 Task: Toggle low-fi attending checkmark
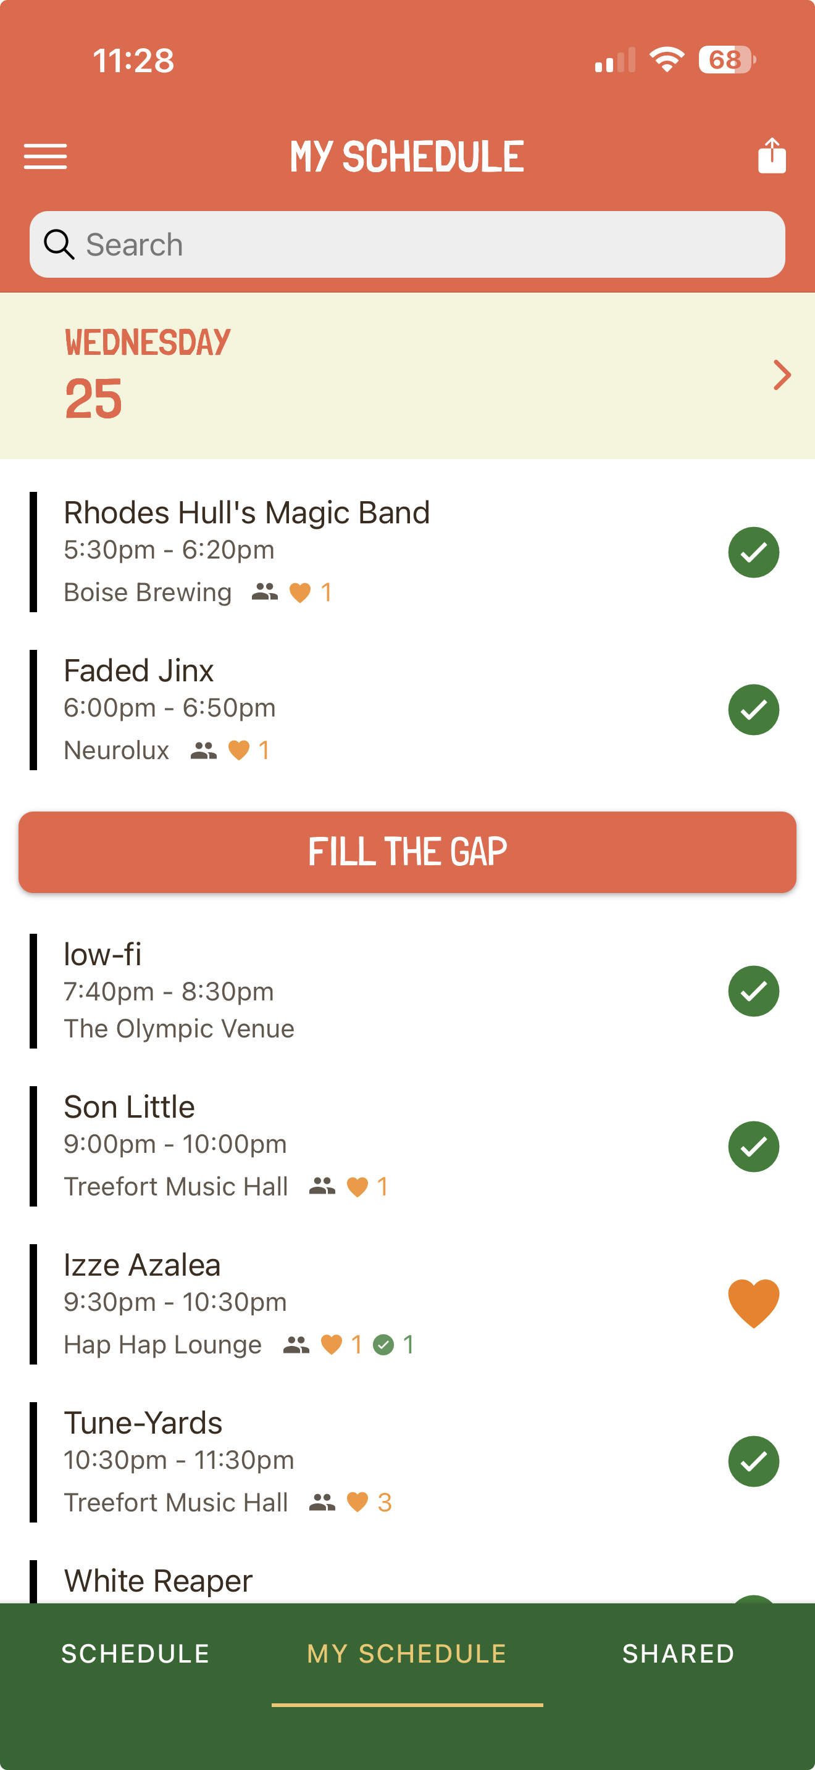(x=753, y=991)
